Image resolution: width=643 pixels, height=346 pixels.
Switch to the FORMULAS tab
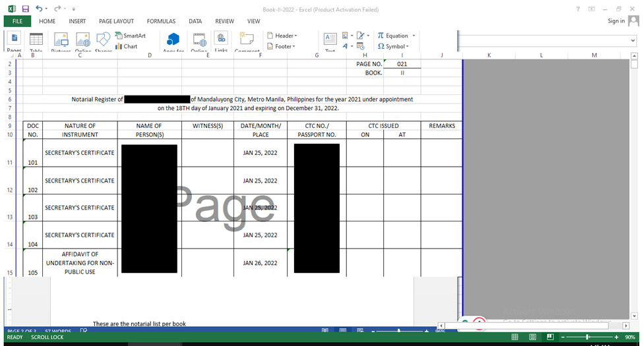point(161,21)
